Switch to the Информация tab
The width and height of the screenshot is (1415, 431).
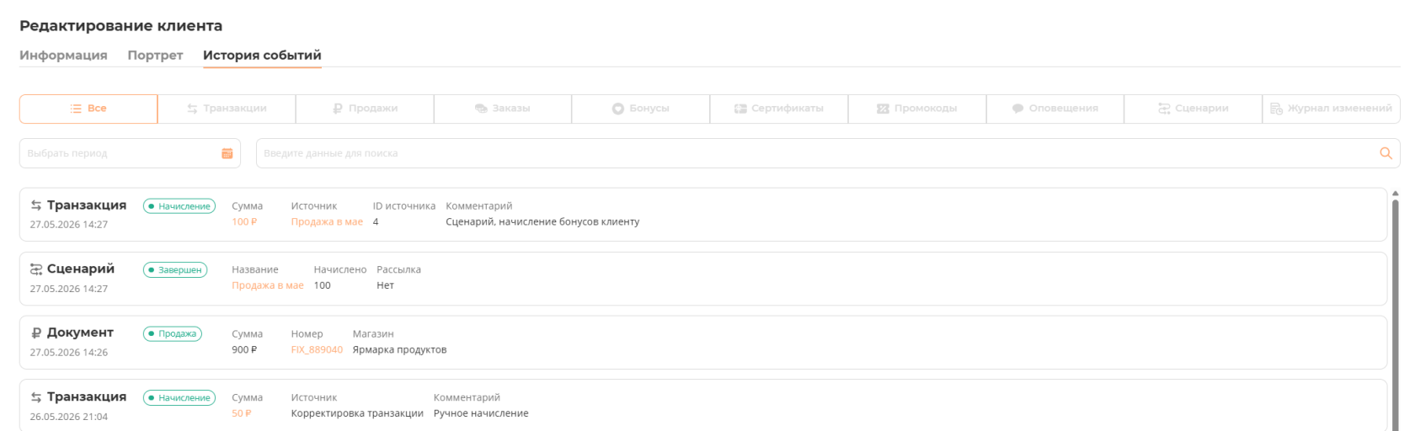(x=63, y=55)
